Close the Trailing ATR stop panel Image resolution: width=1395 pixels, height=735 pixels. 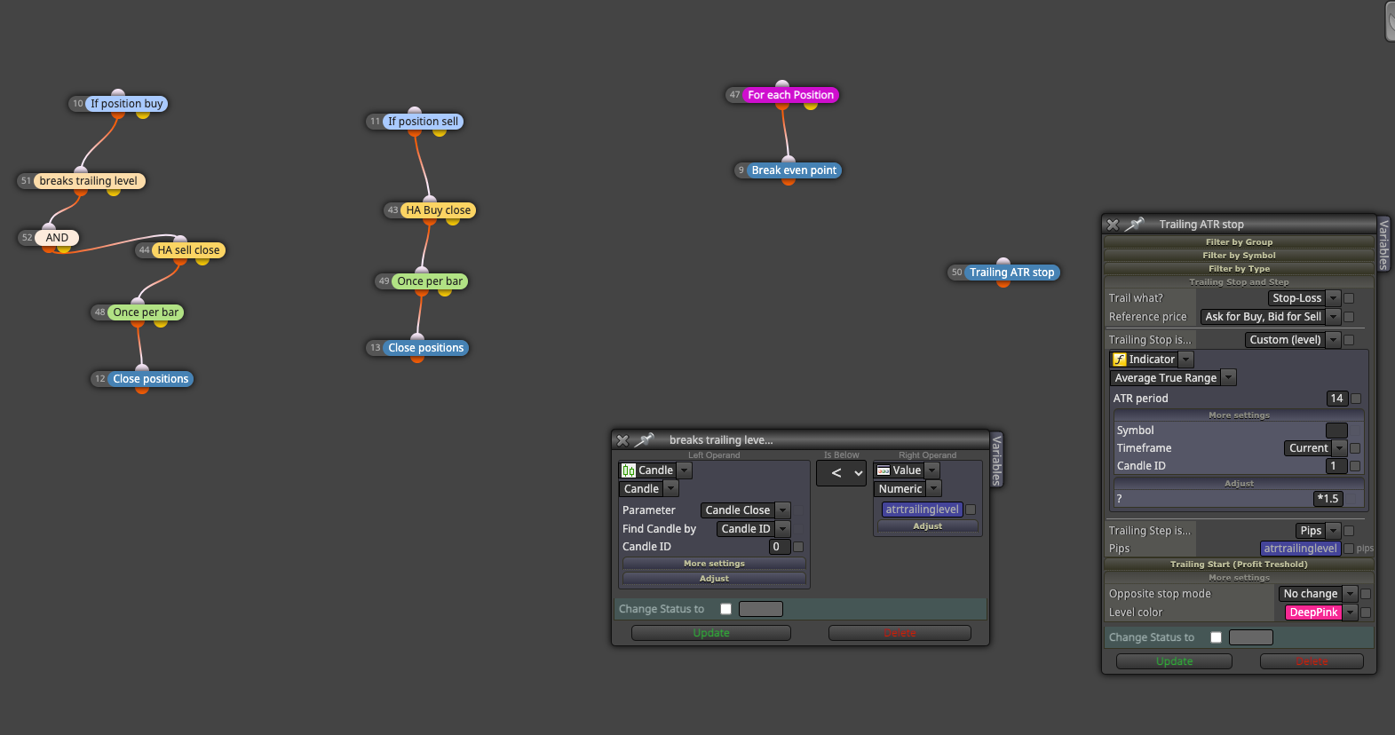pyautogui.click(x=1113, y=224)
